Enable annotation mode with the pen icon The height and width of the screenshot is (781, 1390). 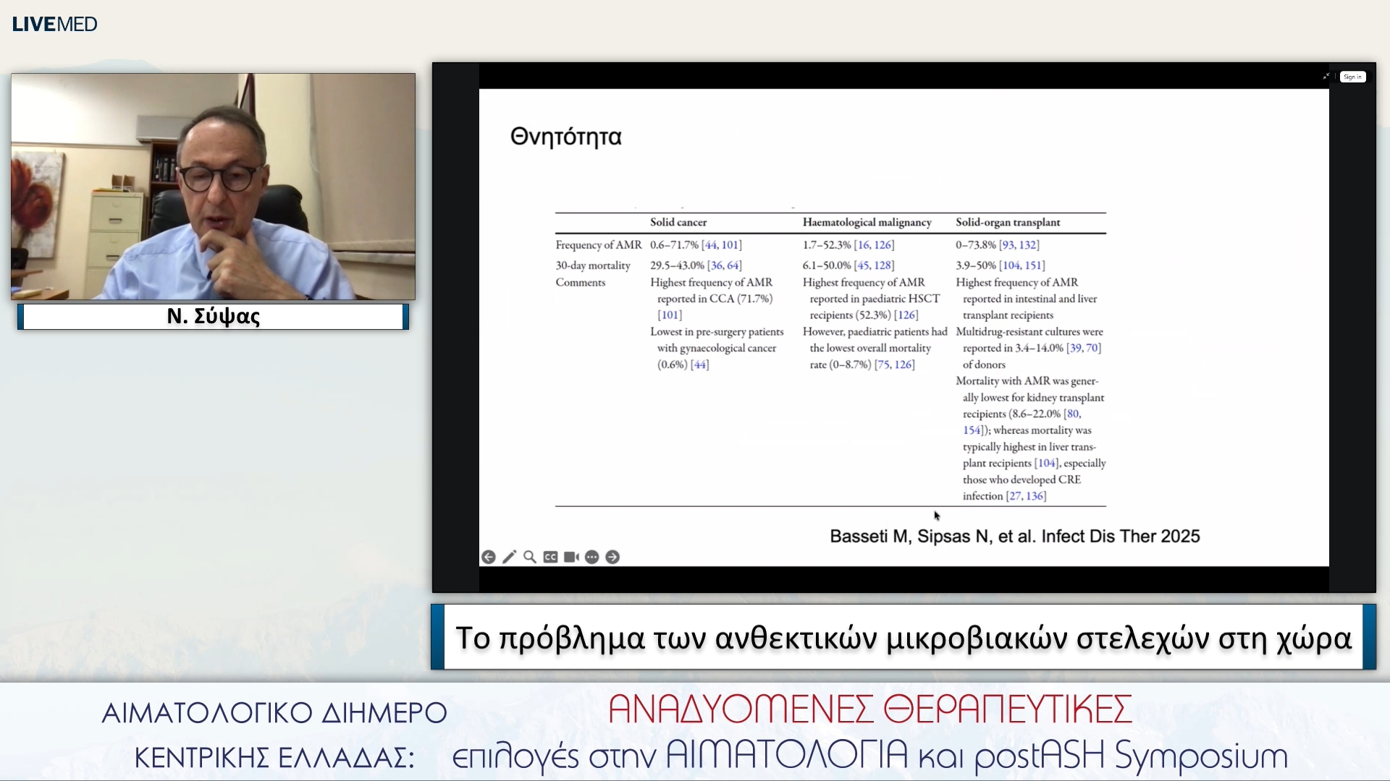(510, 557)
